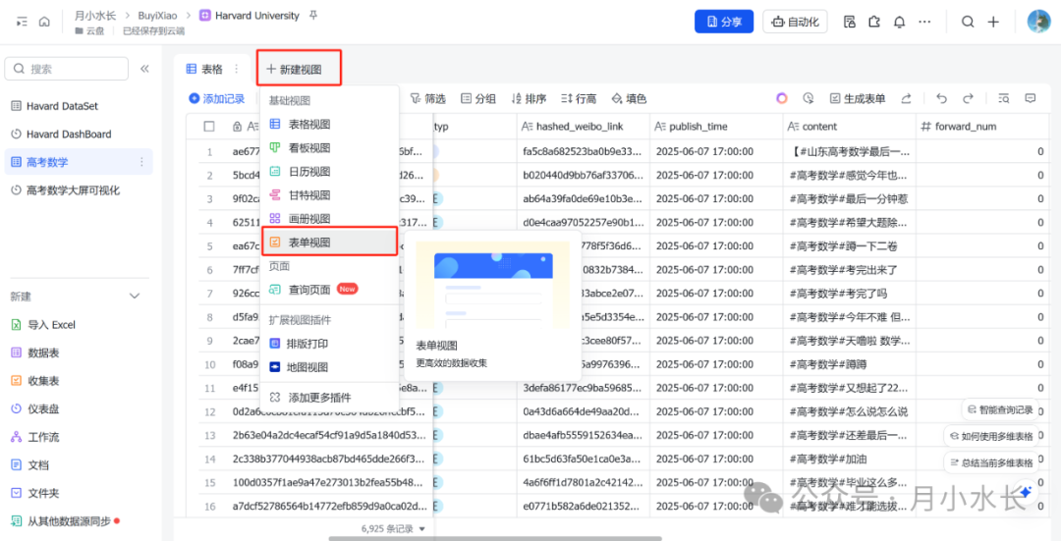Open the 排序 sort tool

(x=529, y=99)
